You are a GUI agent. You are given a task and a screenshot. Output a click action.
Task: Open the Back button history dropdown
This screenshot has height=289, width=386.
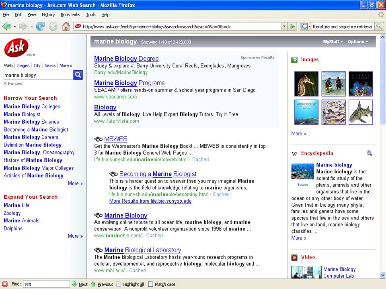point(15,26)
